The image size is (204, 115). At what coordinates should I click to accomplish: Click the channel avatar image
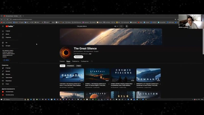[66, 53]
